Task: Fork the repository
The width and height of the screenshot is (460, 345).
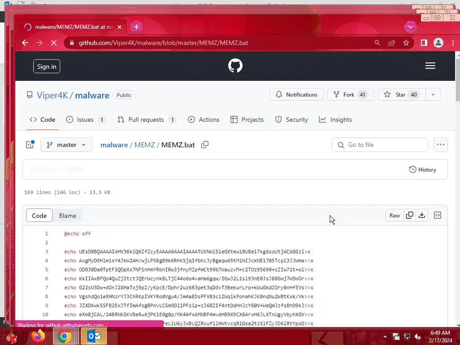Action: click(350, 94)
